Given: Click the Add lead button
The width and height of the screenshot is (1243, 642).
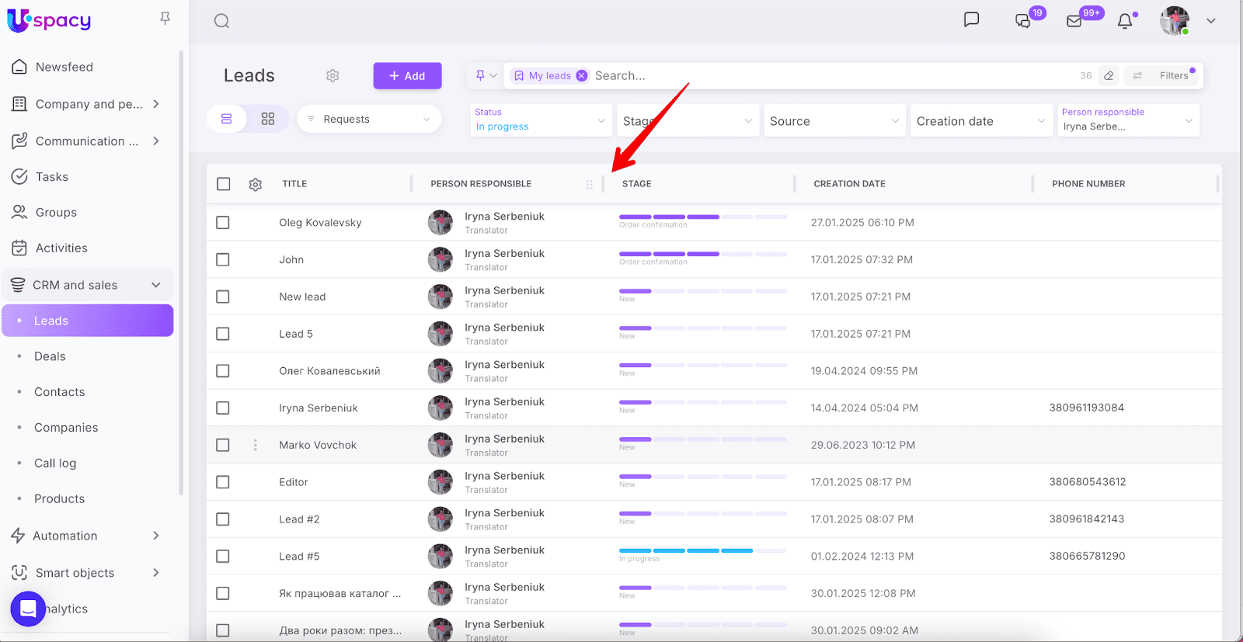Looking at the screenshot, I should (407, 75).
